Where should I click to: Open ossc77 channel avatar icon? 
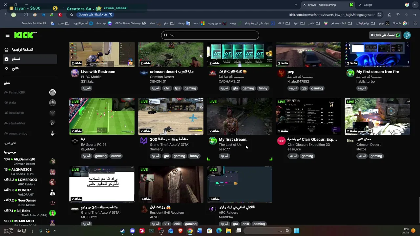tap(213, 141)
